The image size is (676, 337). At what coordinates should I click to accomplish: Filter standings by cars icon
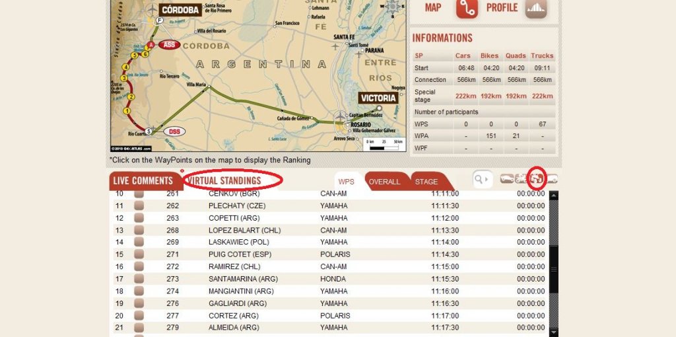507,178
